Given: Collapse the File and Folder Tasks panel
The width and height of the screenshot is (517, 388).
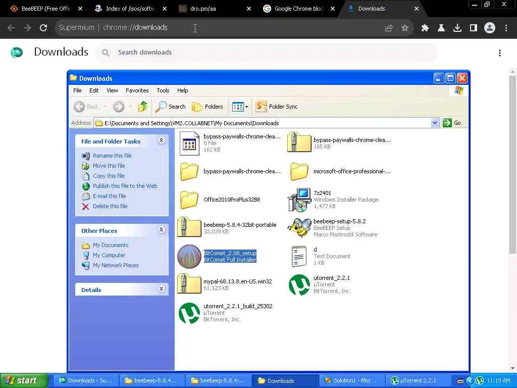Looking at the screenshot, I should pos(161,140).
